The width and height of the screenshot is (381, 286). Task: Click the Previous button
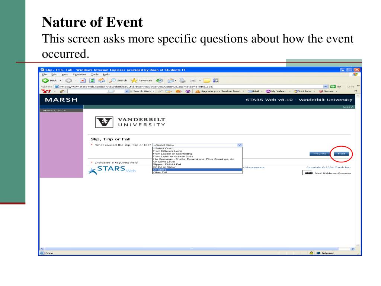320,154
